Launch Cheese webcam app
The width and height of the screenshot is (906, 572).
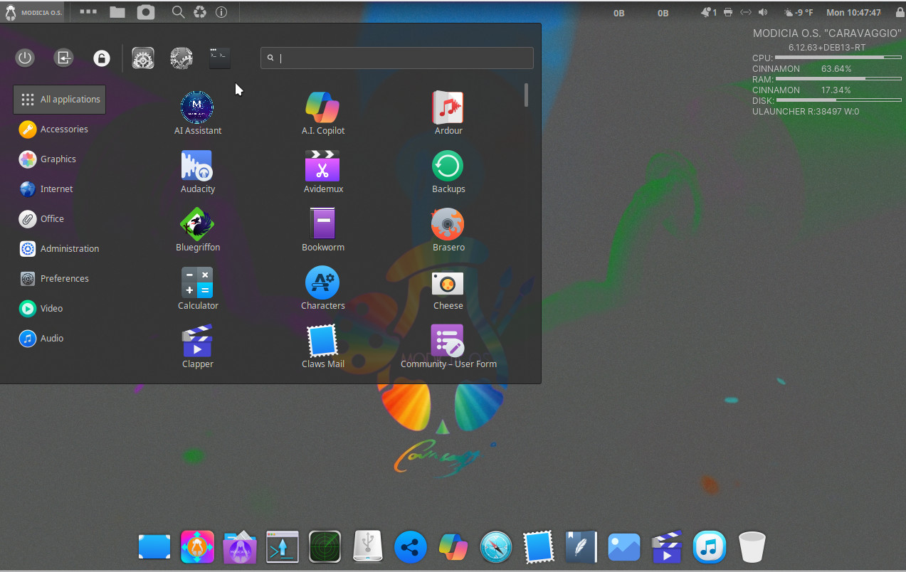point(448,288)
